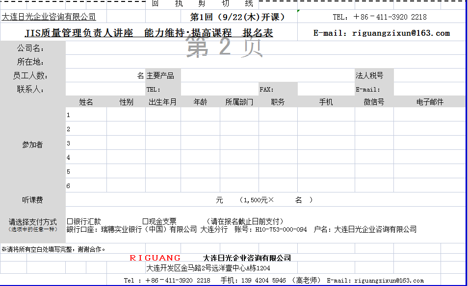Select the 听课费 amount row
Image resolution: width=468 pixels, height=286 pixels.
click(x=265, y=200)
